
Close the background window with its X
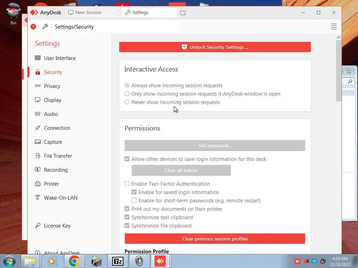tap(349, 72)
